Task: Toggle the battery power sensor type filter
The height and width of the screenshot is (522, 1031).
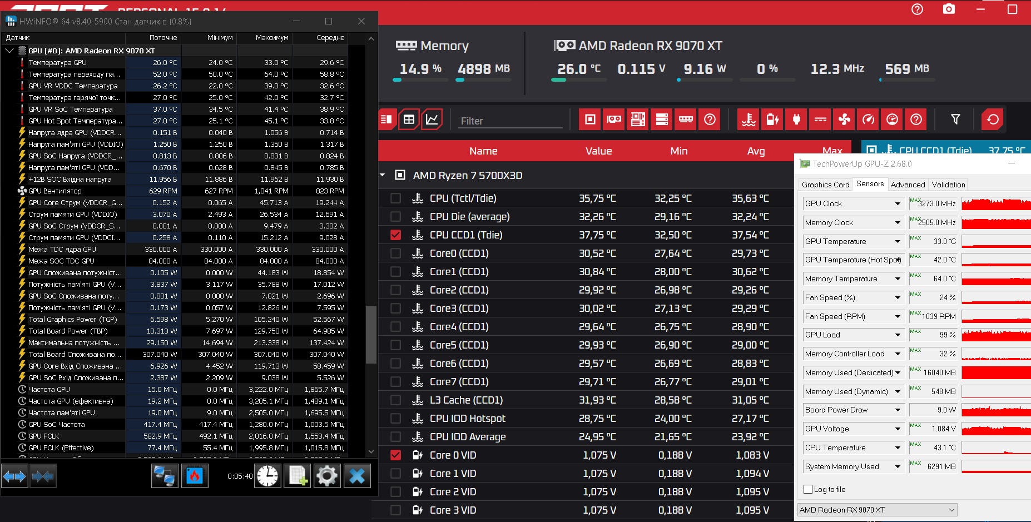Action: pos(772,119)
